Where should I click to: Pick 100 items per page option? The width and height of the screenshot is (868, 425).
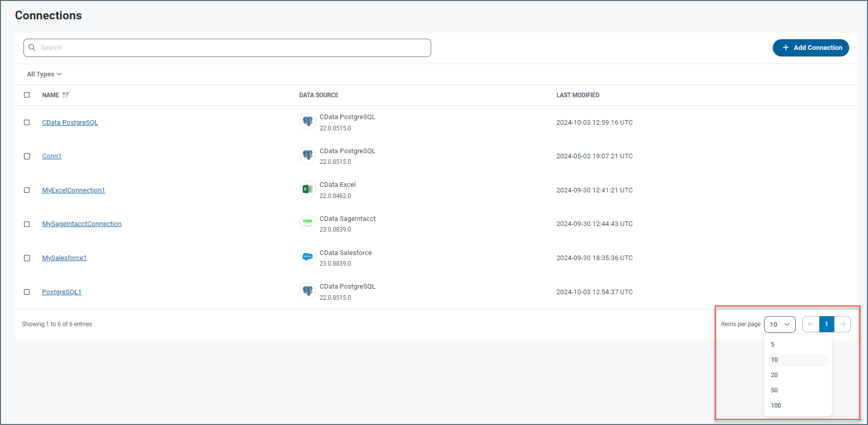(776, 406)
